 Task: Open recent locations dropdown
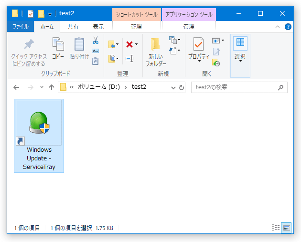click(x=42, y=87)
